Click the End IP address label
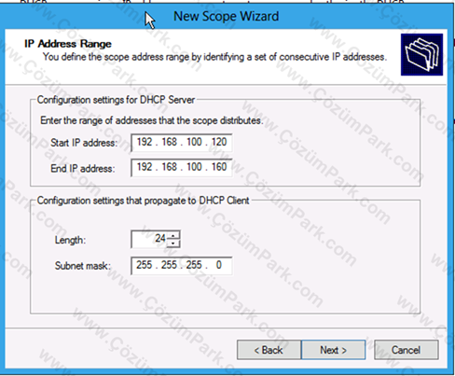The height and width of the screenshot is (376, 455). (x=83, y=169)
